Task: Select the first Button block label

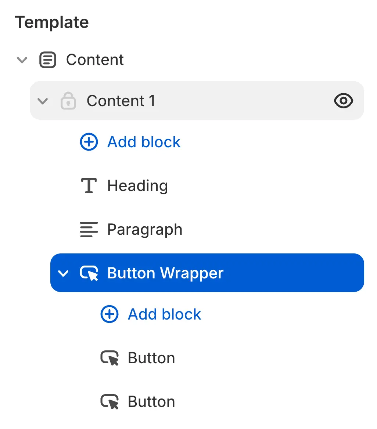Action: pos(151,358)
